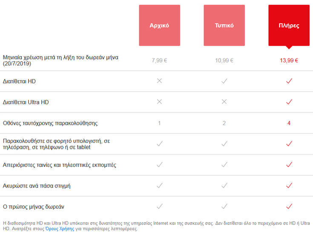Click the 7,99 € price for Αρχικό
This screenshot has height=234, width=313.
click(159, 61)
